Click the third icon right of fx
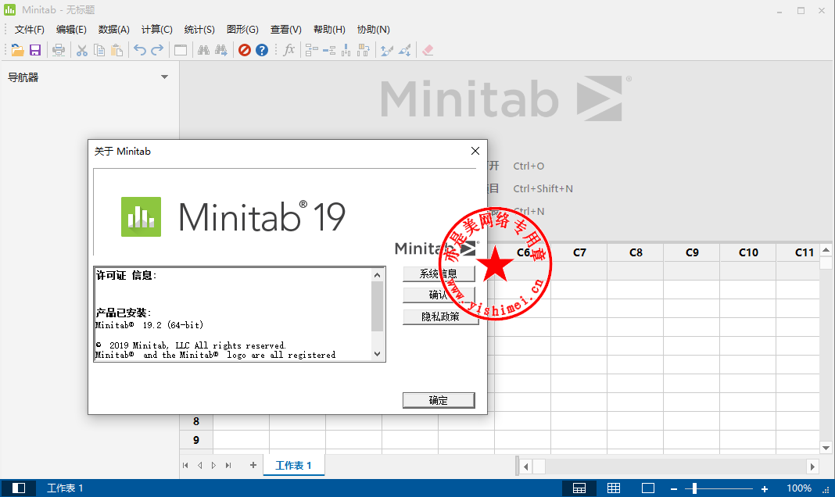The width and height of the screenshot is (835, 497). point(346,50)
